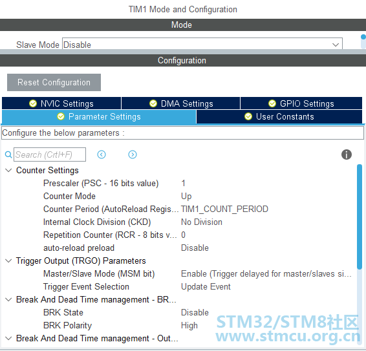
Task: Select auto-reload preload Disable value
Action: click(x=195, y=248)
